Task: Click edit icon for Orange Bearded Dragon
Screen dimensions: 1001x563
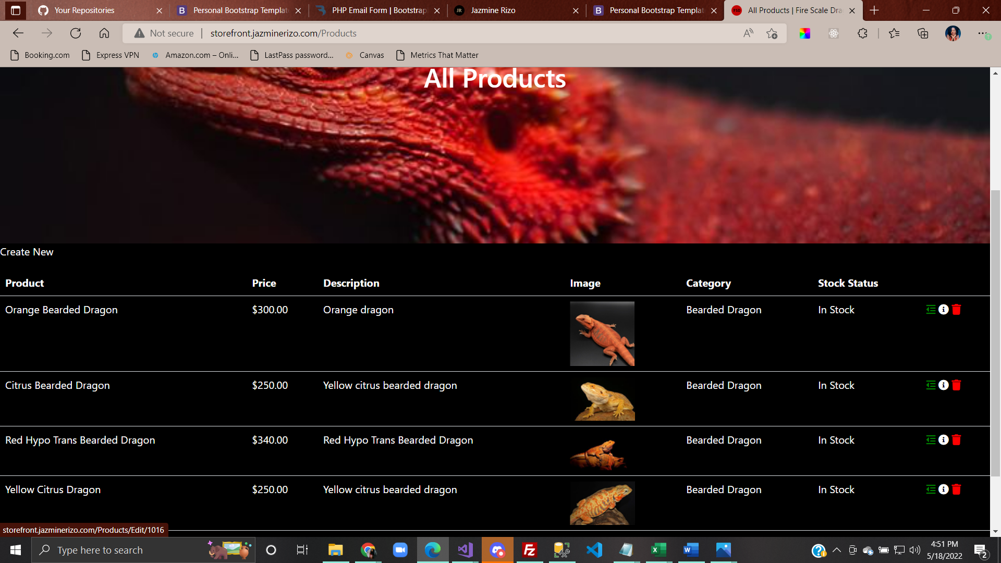Action: (931, 310)
